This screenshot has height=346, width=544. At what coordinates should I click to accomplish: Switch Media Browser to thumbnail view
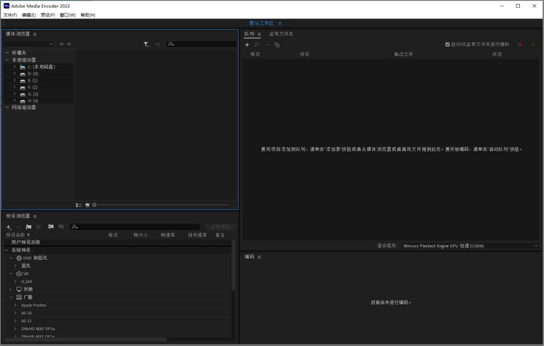click(x=87, y=205)
